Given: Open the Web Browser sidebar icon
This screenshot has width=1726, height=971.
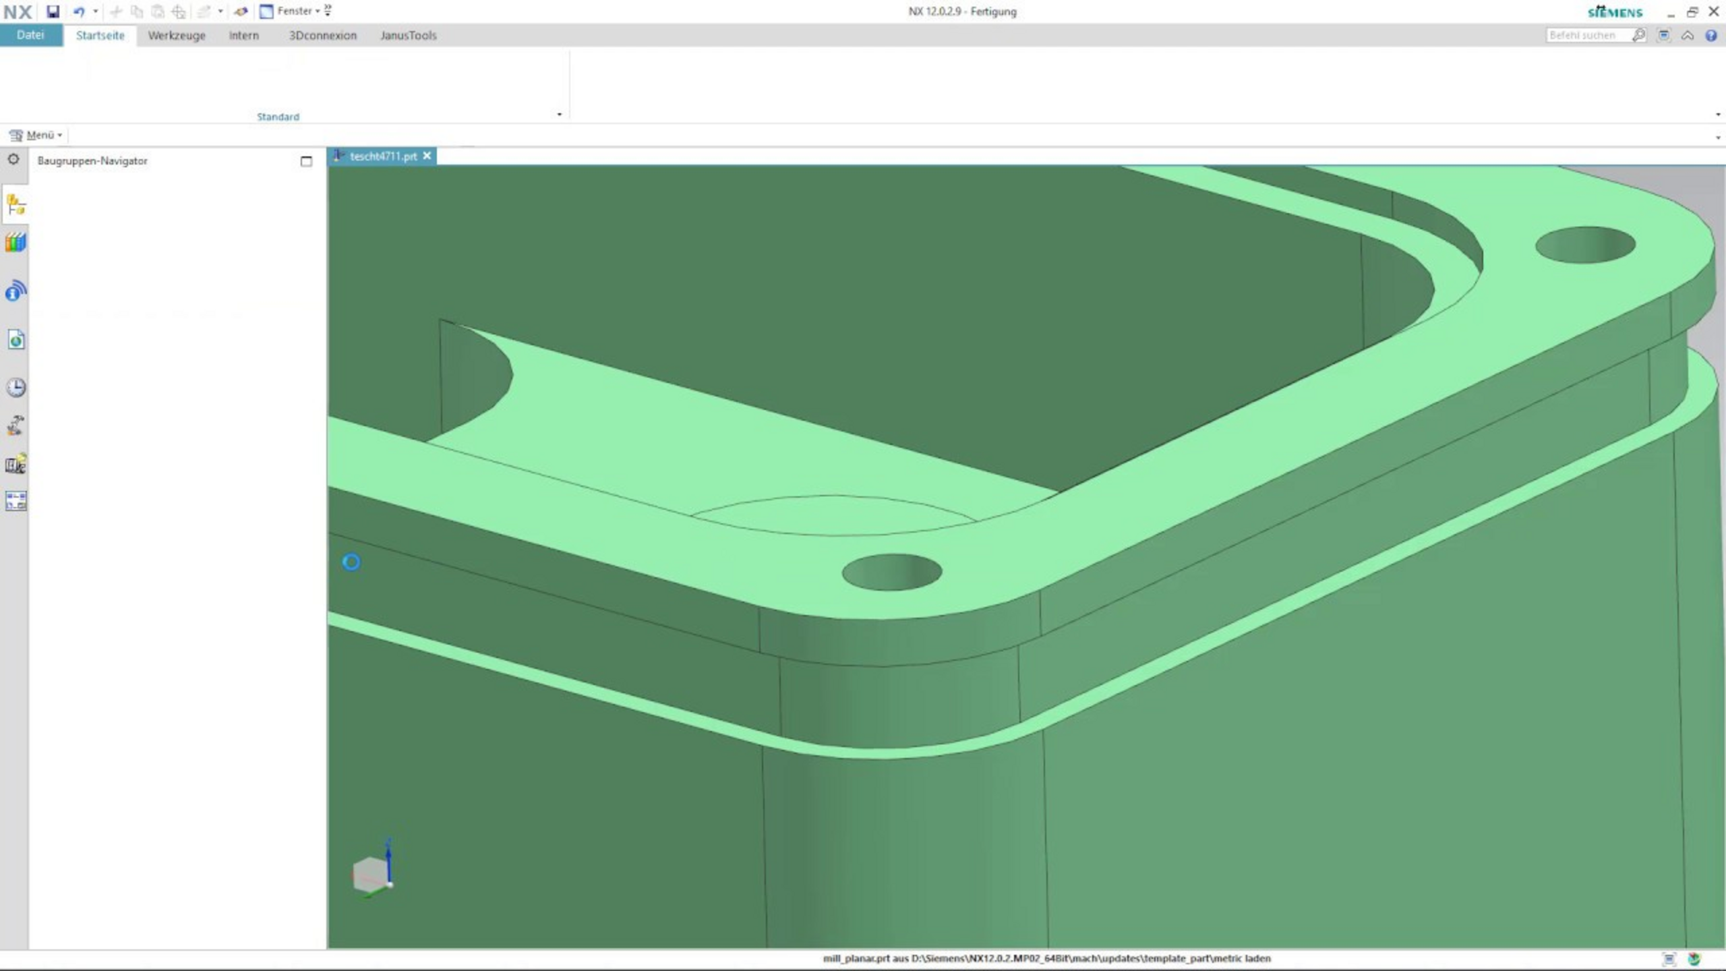Looking at the screenshot, I should (16, 339).
